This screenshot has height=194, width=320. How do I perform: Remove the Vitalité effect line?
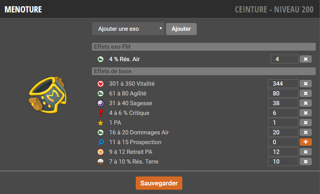[306, 84]
